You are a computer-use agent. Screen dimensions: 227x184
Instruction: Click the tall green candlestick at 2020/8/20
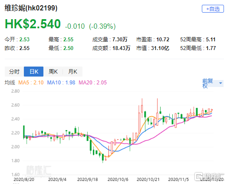[24, 132]
